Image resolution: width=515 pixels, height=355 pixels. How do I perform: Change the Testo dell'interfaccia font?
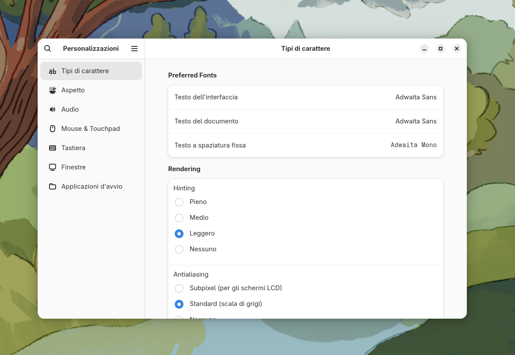306,97
